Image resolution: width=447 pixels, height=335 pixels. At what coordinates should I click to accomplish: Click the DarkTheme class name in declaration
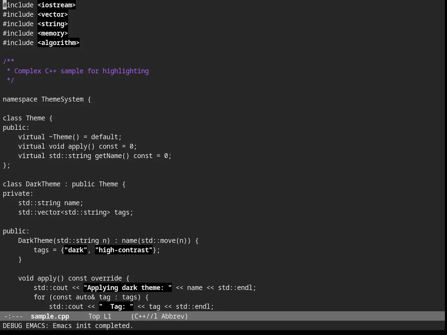[x=43, y=184]
